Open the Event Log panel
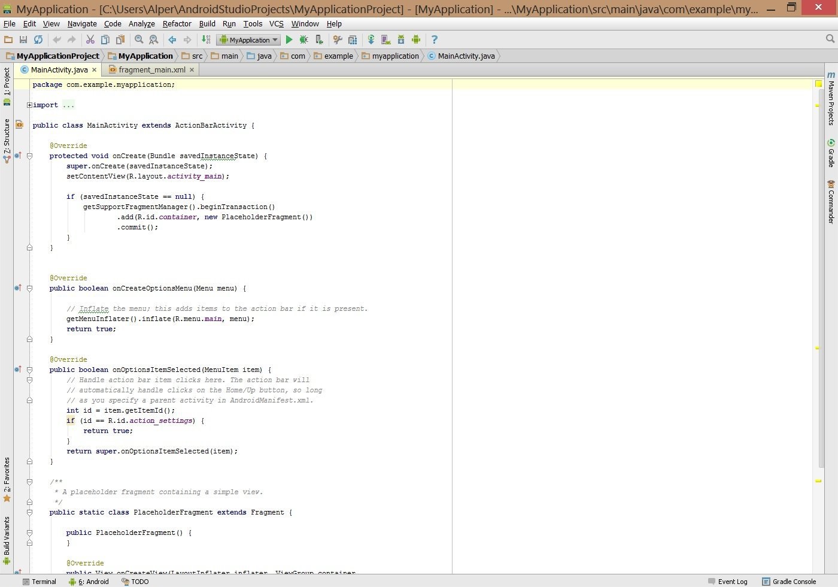This screenshot has width=838, height=587. pos(728,582)
